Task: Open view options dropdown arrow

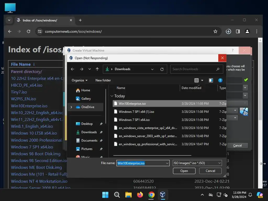Action: point(202,80)
